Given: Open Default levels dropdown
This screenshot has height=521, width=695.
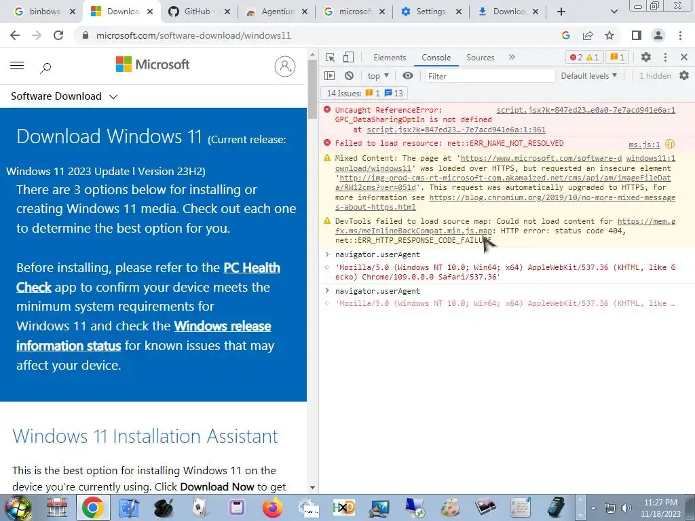Looking at the screenshot, I should point(588,76).
